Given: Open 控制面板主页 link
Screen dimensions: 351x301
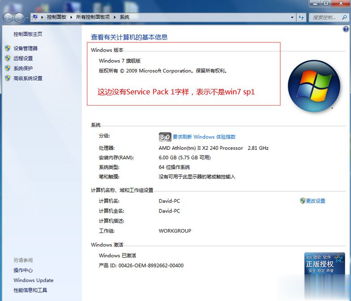Looking at the screenshot, I should [28, 34].
